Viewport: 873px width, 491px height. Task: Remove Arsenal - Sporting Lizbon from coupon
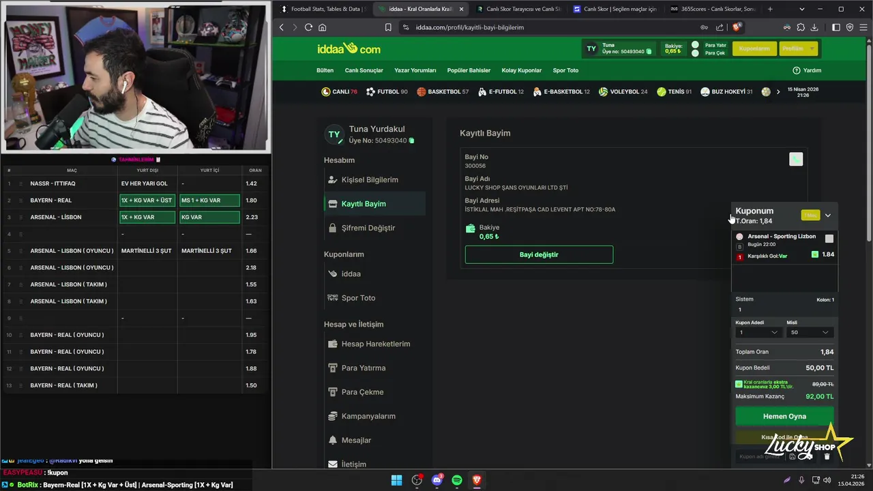pos(829,239)
